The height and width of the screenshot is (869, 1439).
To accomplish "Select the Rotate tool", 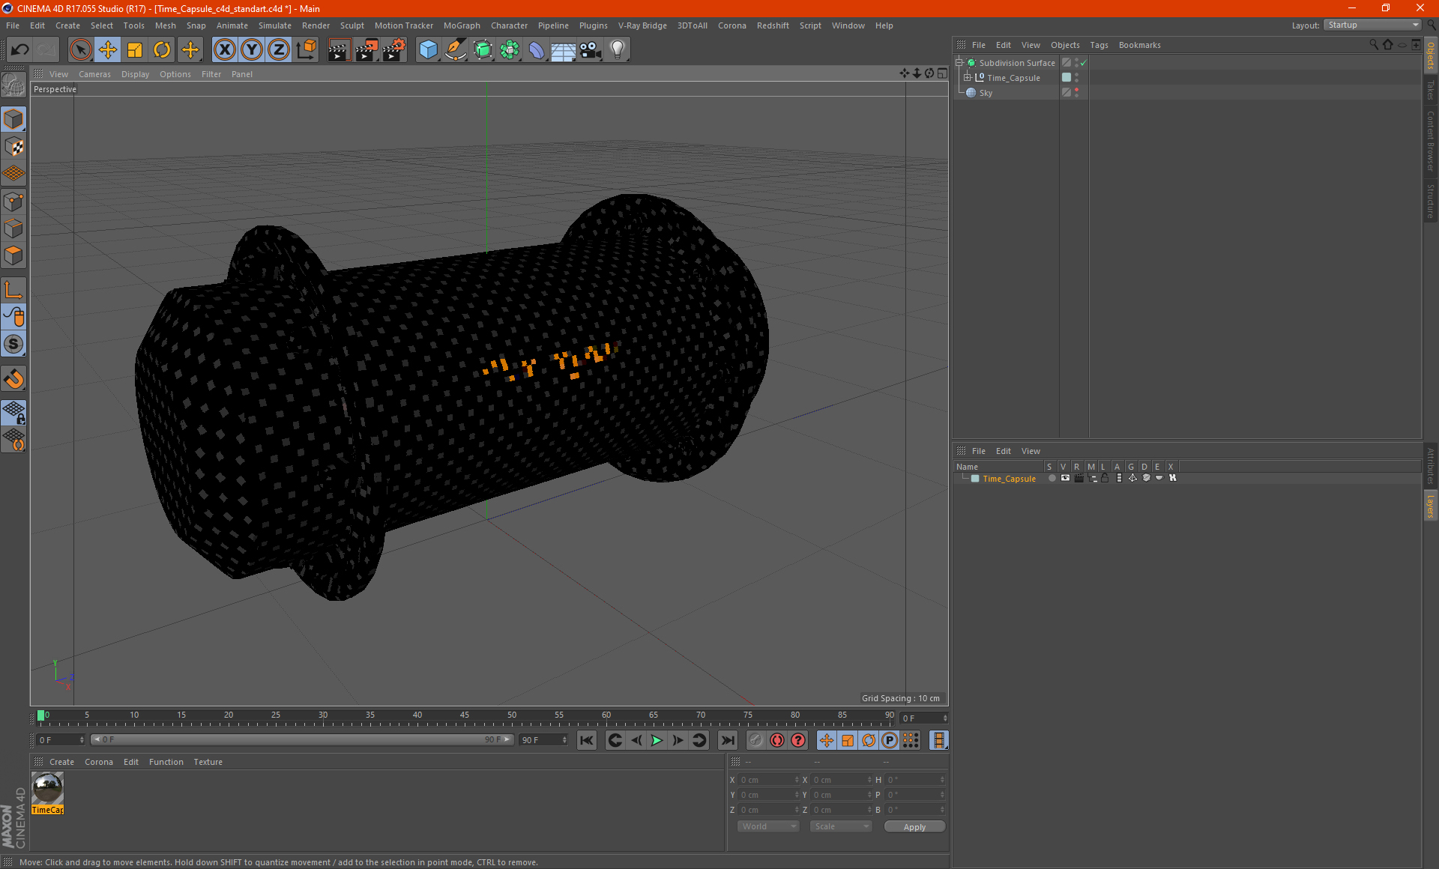I will (x=162, y=50).
